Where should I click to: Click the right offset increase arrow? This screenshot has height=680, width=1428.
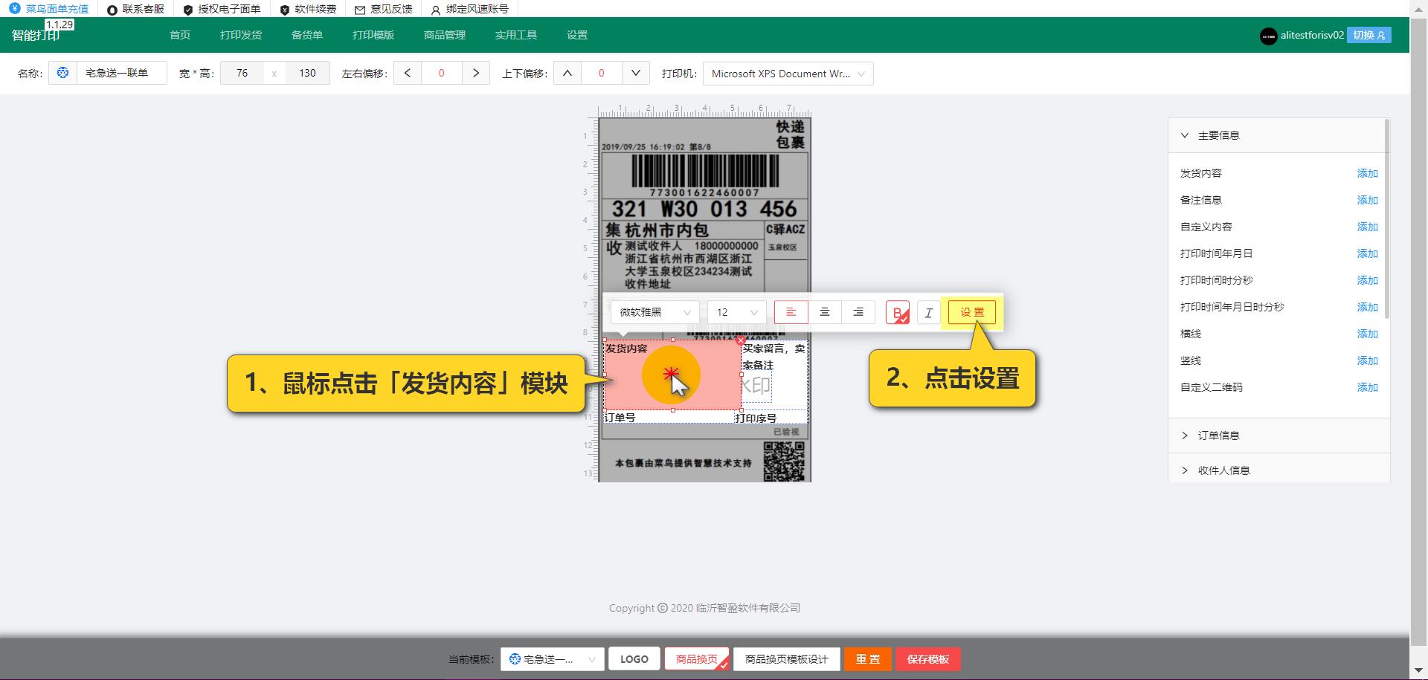point(476,74)
